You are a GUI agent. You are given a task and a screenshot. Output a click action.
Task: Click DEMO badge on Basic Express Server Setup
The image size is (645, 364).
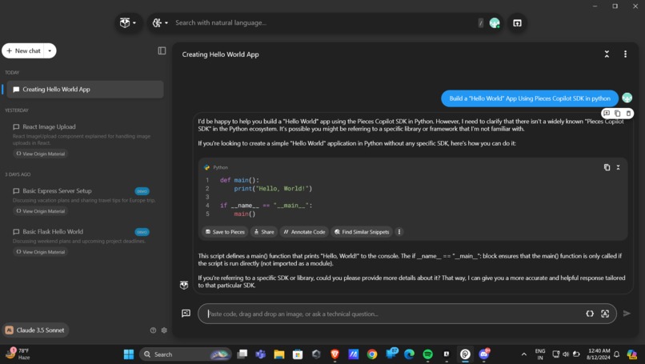(x=142, y=191)
